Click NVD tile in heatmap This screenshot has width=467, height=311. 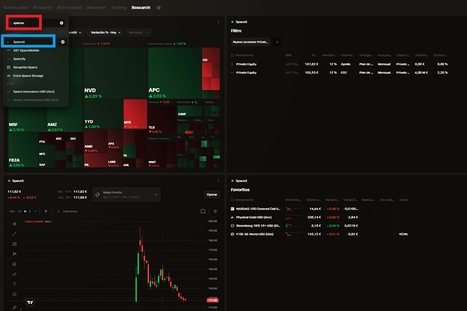click(x=115, y=73)
